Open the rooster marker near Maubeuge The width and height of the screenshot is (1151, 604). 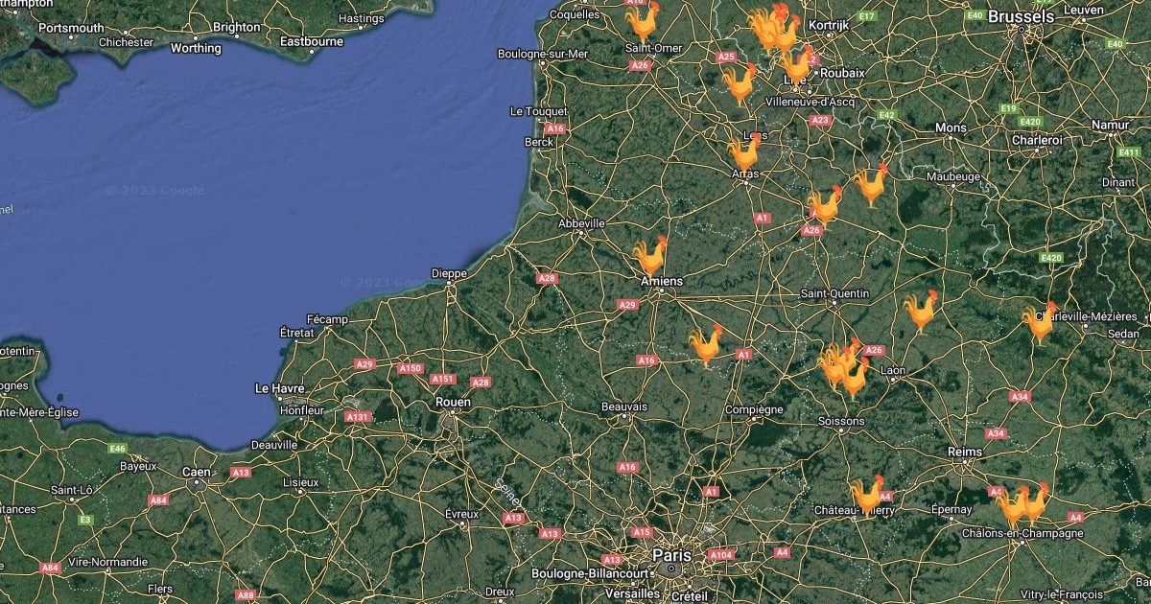coord(872,185)
